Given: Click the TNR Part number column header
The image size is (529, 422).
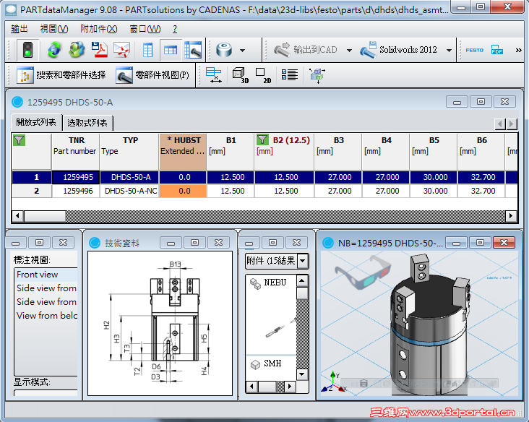Looking at the screenshot, I should 76,152.
